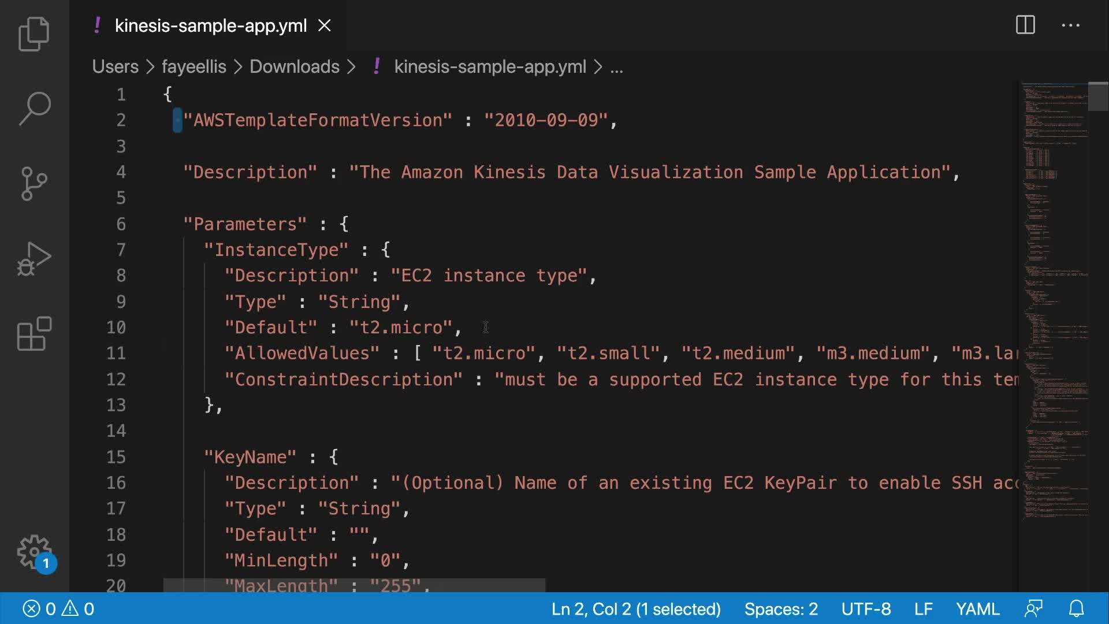This screenshot has height=624, width=1109.
Task: Open the Source Control view
Action: (34, 184)
